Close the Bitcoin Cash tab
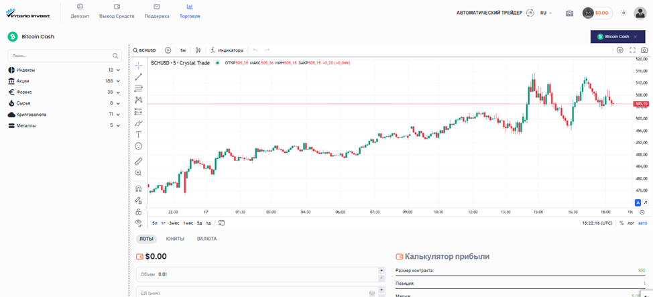 [x=635, y=37]
